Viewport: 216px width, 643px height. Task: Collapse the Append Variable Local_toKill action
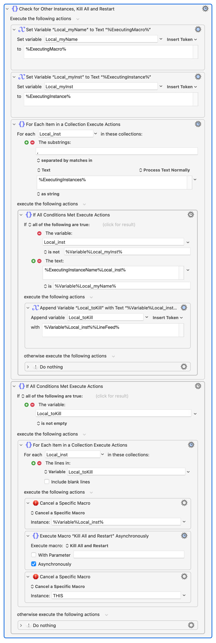(x=28, y=308)
